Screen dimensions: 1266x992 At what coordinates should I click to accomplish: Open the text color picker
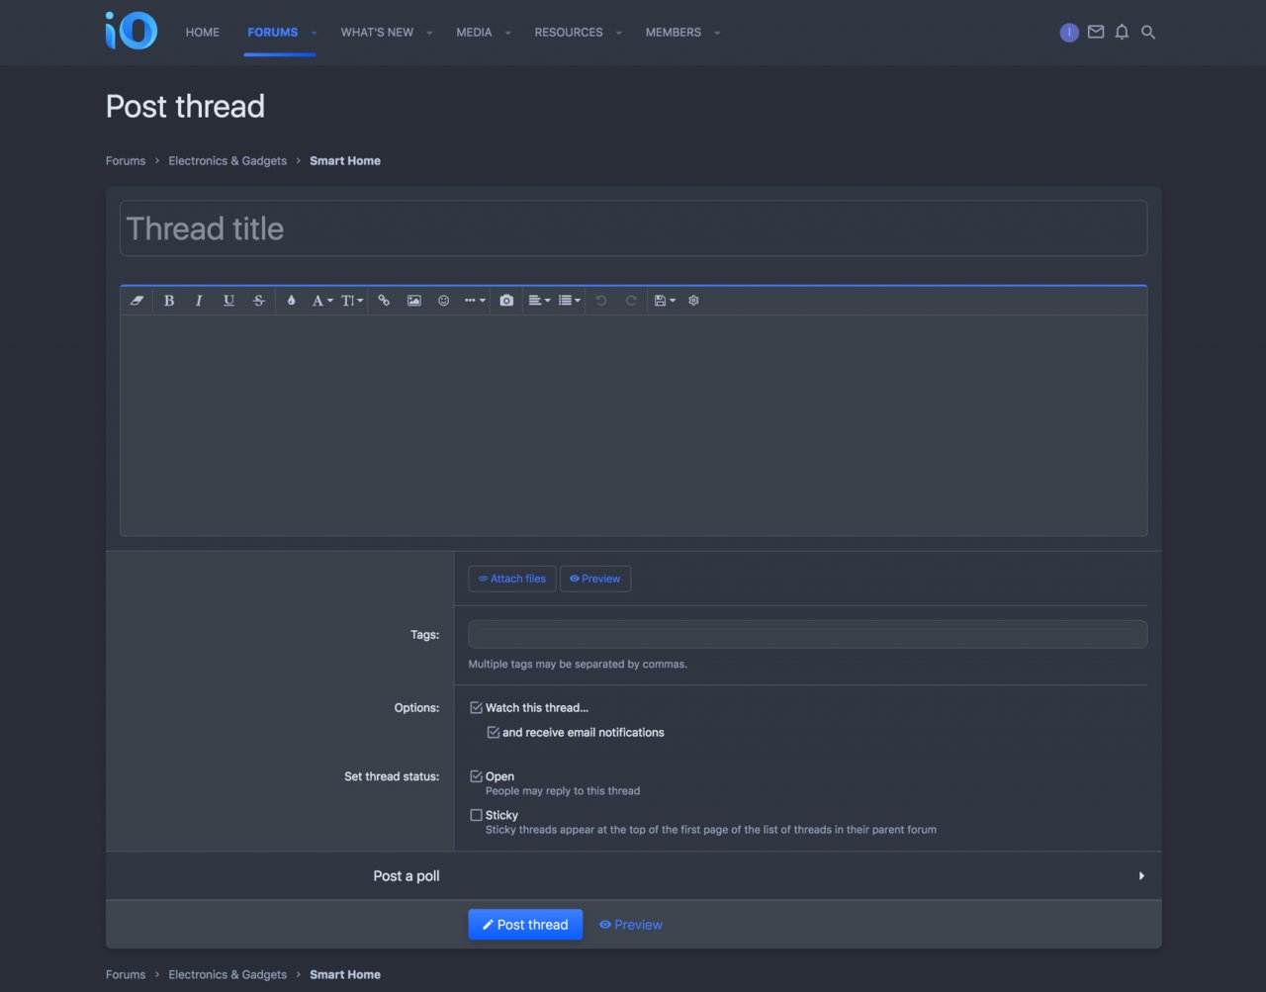pos(291,301)
